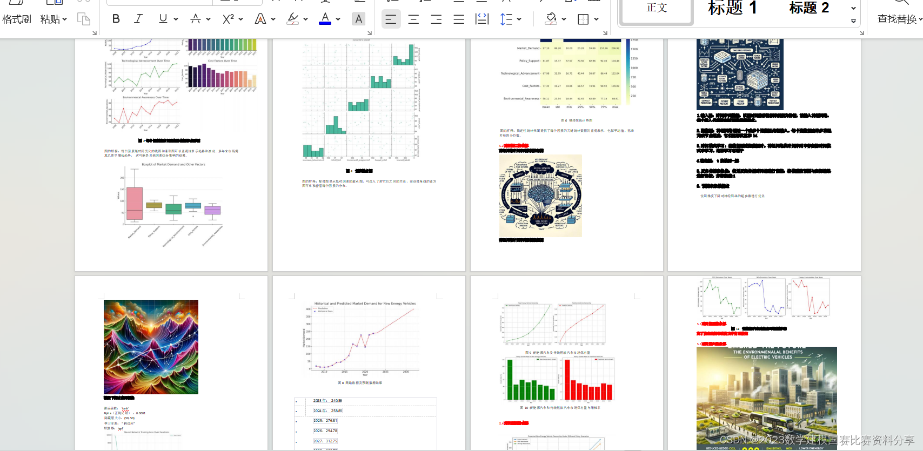This screenshot has height=451, width=923.
Task: Apply borders to selection
Action: point(583,19)
